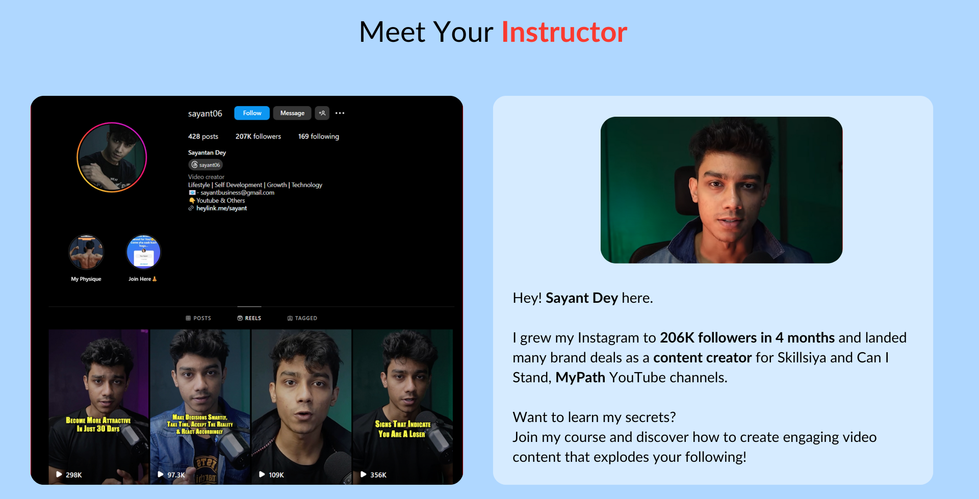
Task: Click the 169 following count
Action: point(319,136)
